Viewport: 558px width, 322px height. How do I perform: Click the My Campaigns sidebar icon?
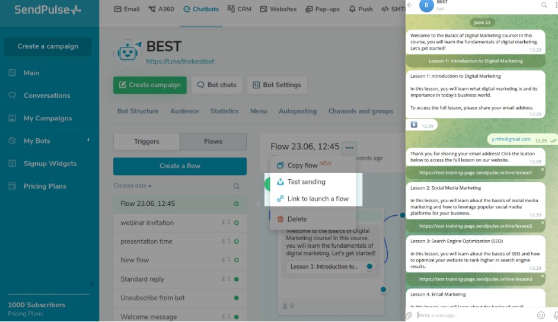pos(12,118)
